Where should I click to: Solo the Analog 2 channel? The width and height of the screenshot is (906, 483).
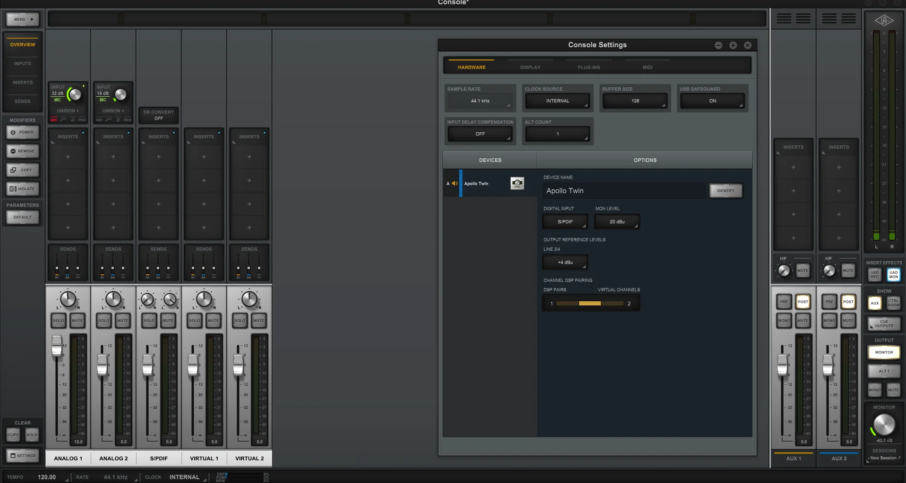click(104, 321)
